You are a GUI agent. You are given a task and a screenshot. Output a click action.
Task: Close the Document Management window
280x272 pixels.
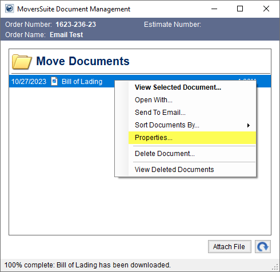[x=266, y=9]
